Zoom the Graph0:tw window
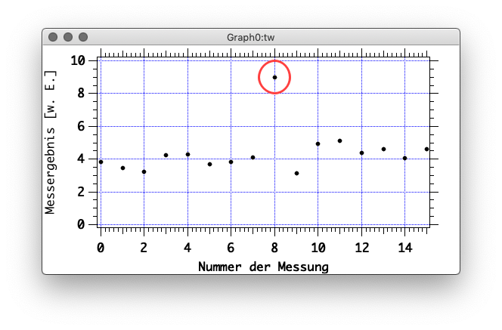 coord(83,37)
